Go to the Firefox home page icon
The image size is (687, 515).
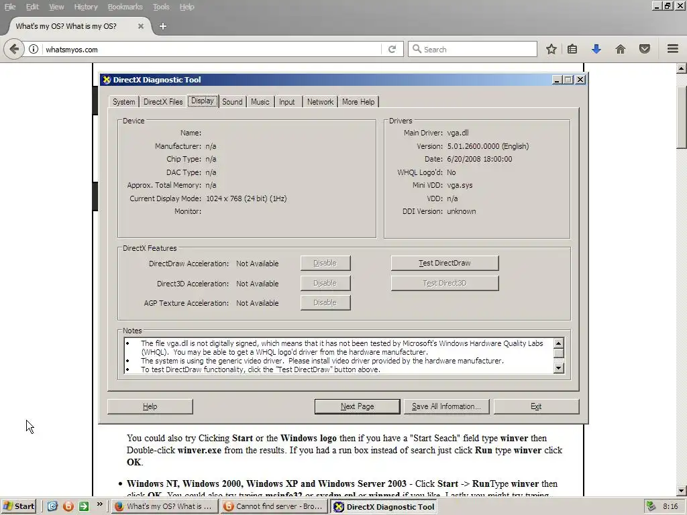(x=621, y=49)
